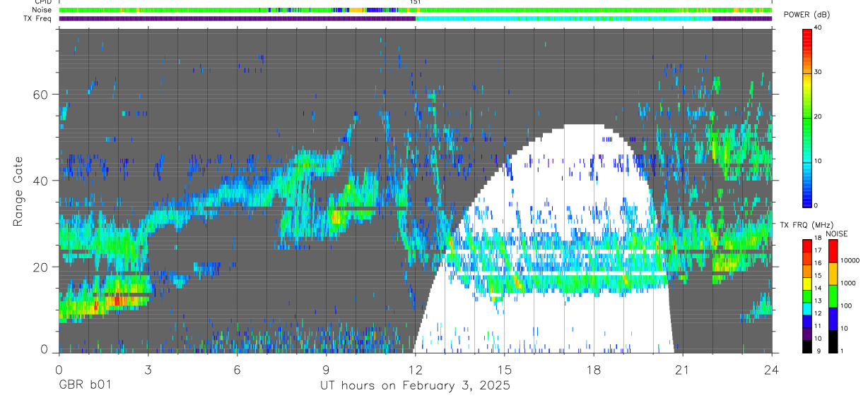Viewport: 868px width, 400px height.
Task: Click the 6 tick on UT hours axis
Action: coord(237,369)
